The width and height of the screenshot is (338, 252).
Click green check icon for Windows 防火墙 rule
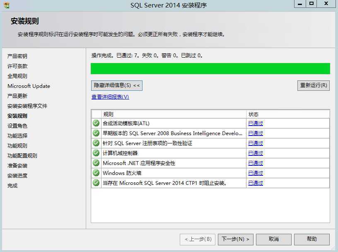(96, 173)
